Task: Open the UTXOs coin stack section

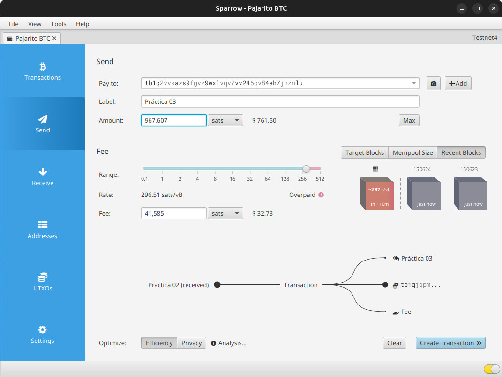Action: pos(43,282)
